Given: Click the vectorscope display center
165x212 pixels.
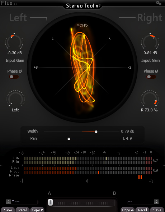Looking at the screenshot, I should pos(82,67).
